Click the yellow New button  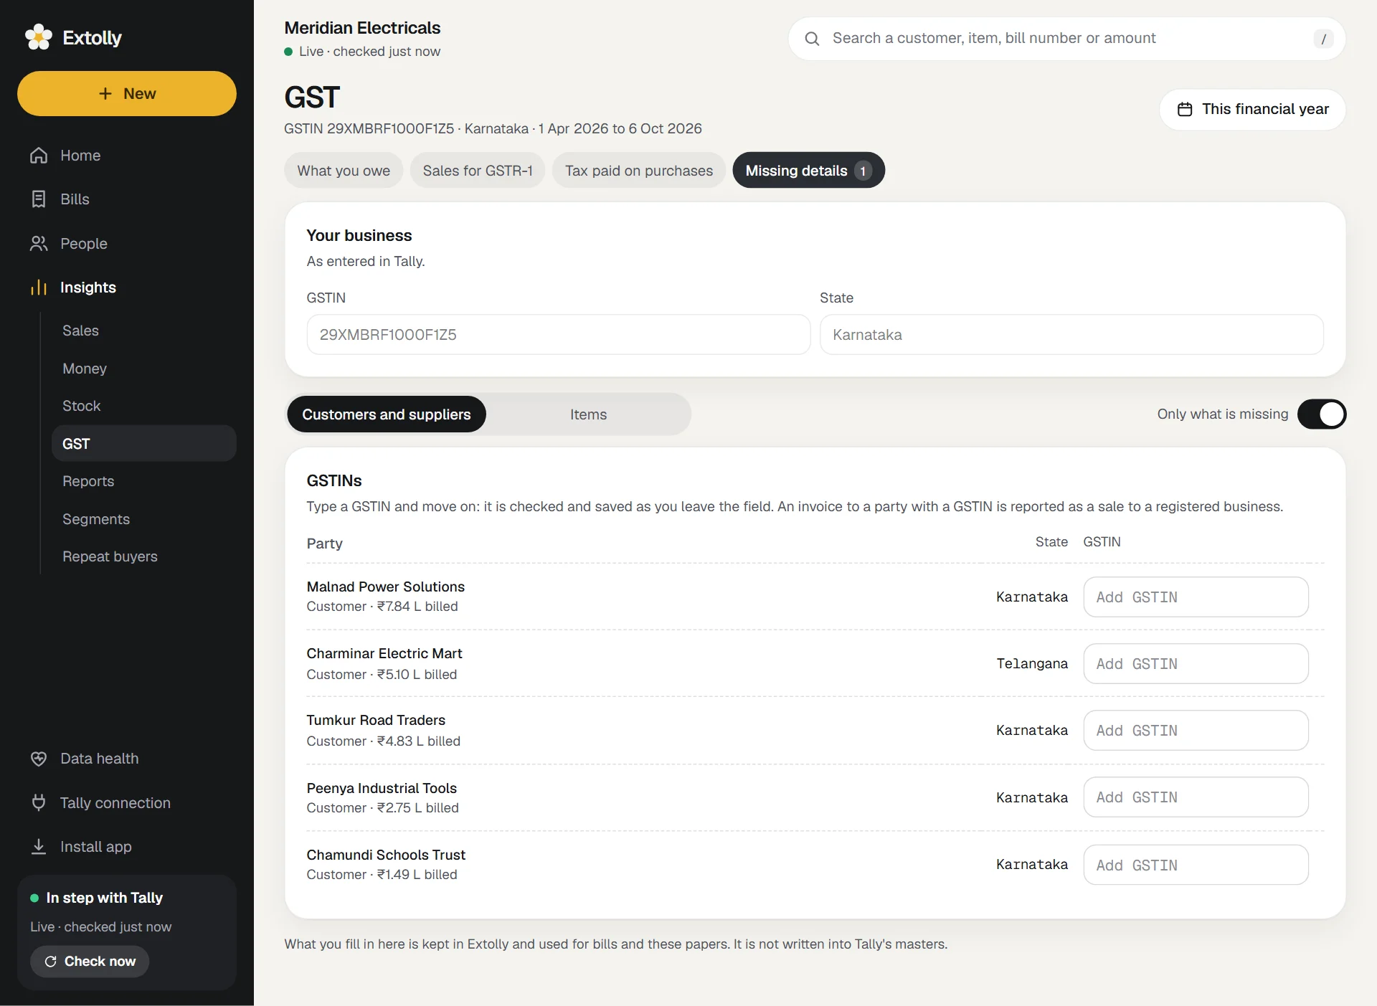(x=127, y=93)
